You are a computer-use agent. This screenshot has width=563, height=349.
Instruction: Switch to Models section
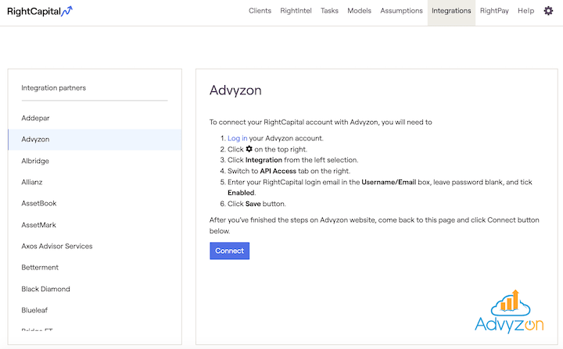pos(359,11)
